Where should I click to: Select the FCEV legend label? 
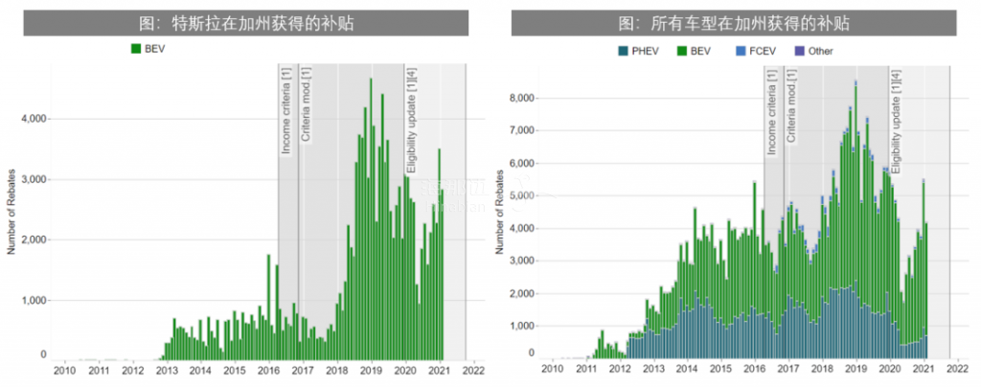click(x=763, y=52)
